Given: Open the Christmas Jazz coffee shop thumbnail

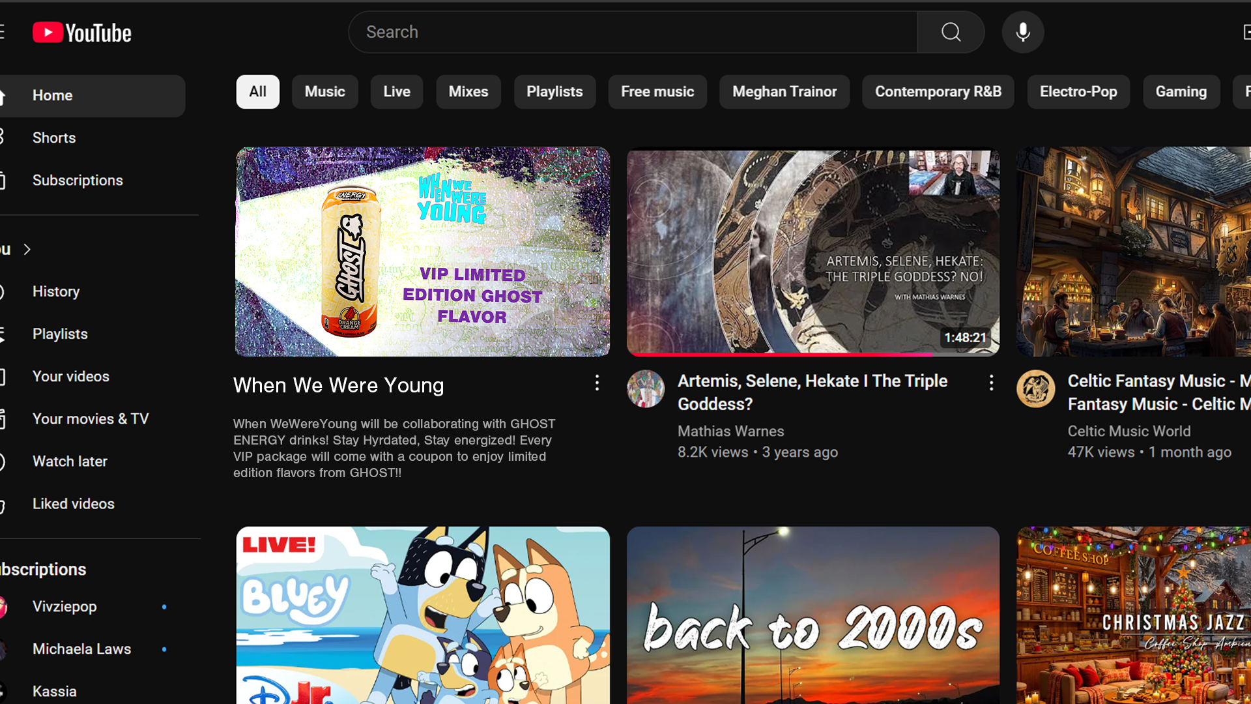Looking at the screenshot, I should click(x=1134, y=615).
